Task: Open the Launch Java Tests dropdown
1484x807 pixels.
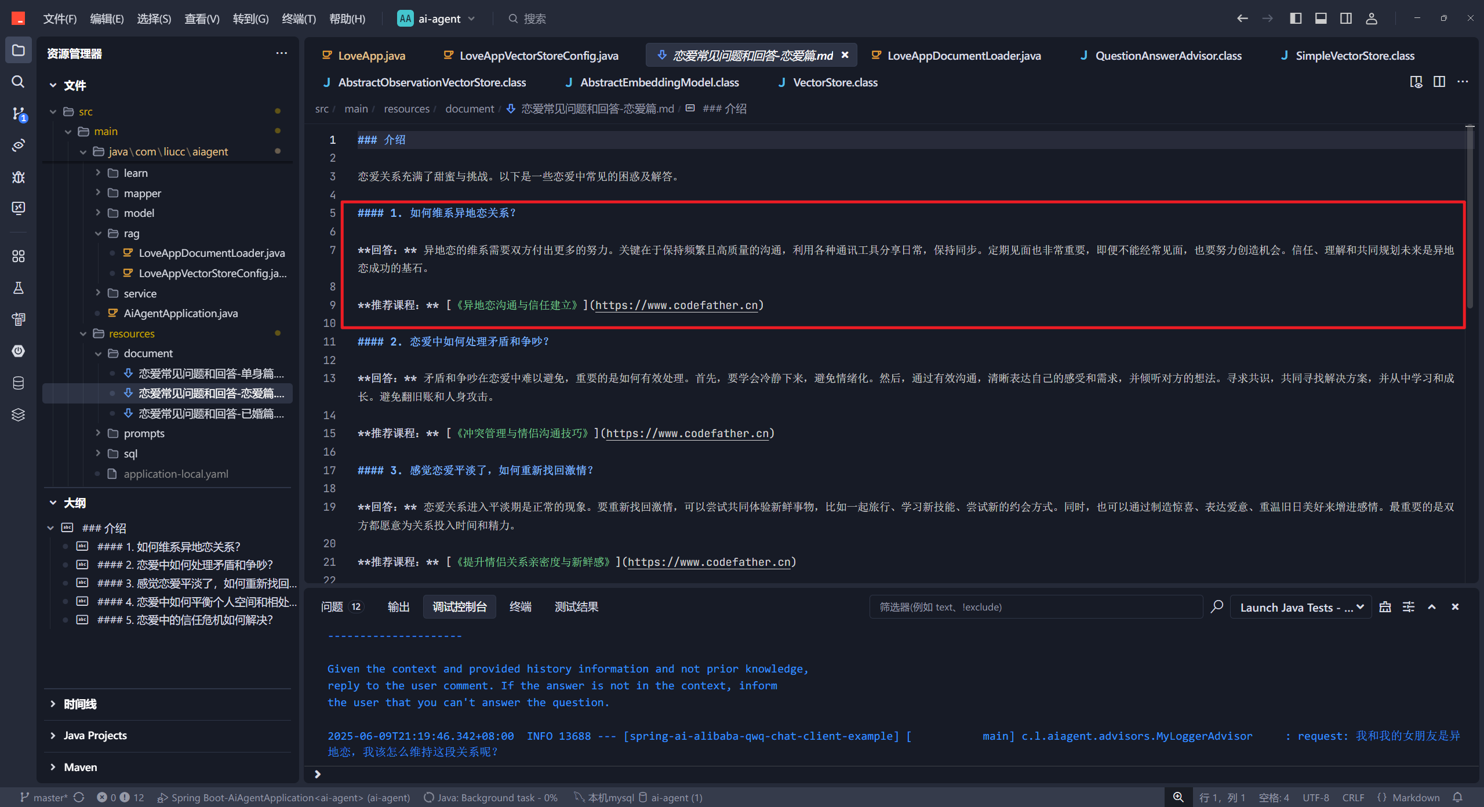Action: [1300, 607]
